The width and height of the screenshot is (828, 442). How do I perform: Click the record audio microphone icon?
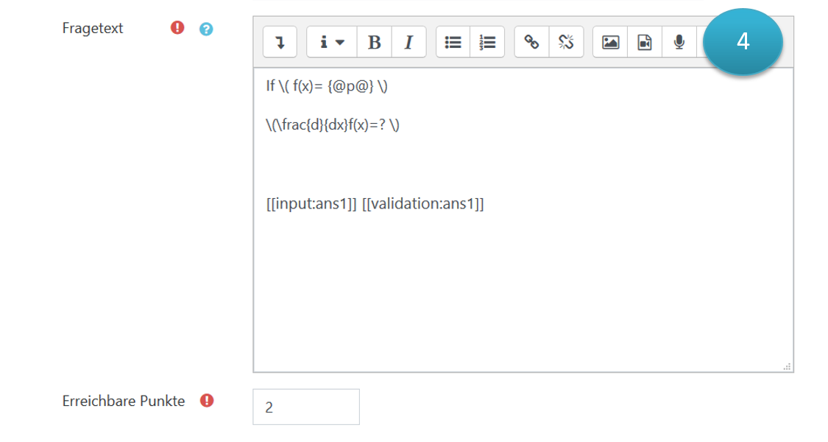pos(679,43)
